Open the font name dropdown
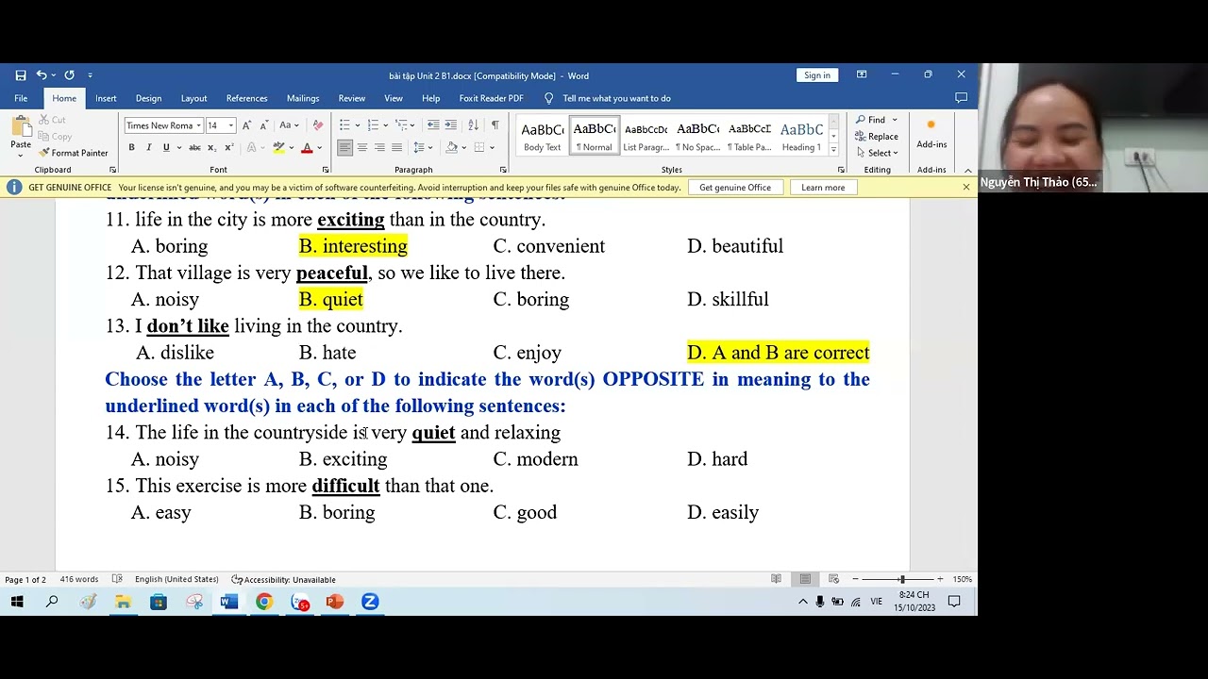 (198, 125)
